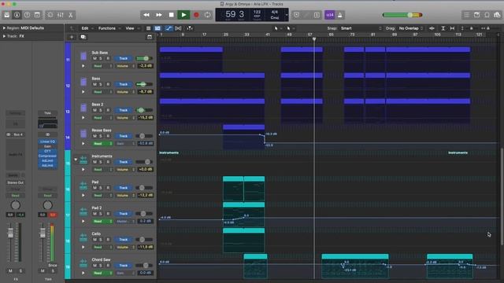The width and height of the screenshot is (504, 283).
Task: Adjust the master output volume slider
Action: [402, 15]
